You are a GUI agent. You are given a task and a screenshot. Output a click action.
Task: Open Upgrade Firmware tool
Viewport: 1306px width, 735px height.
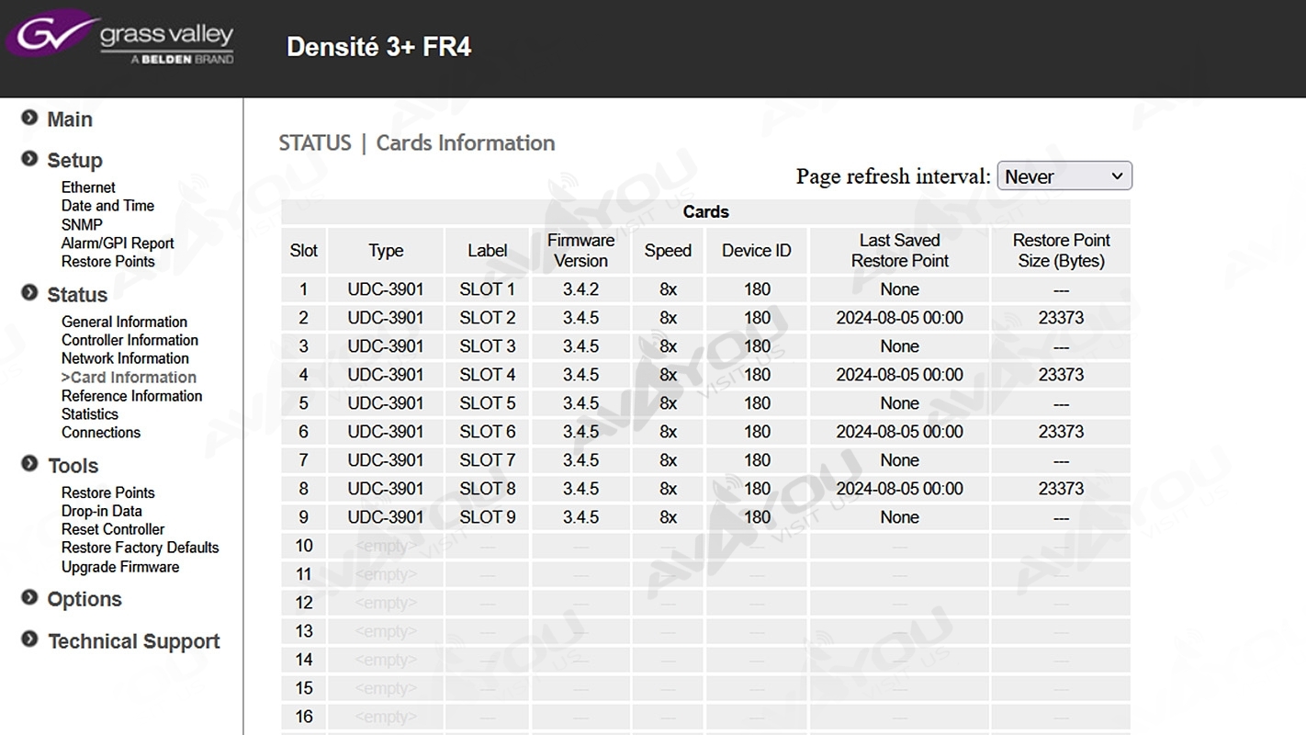pos(120,567)
